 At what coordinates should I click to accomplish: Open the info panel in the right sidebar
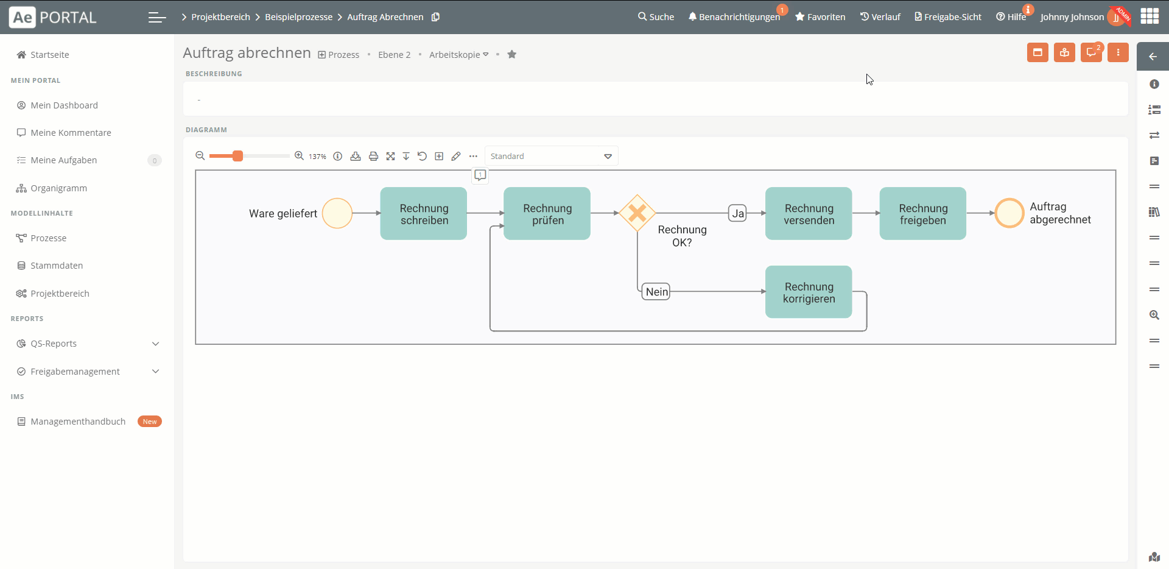click(1154, 84)
